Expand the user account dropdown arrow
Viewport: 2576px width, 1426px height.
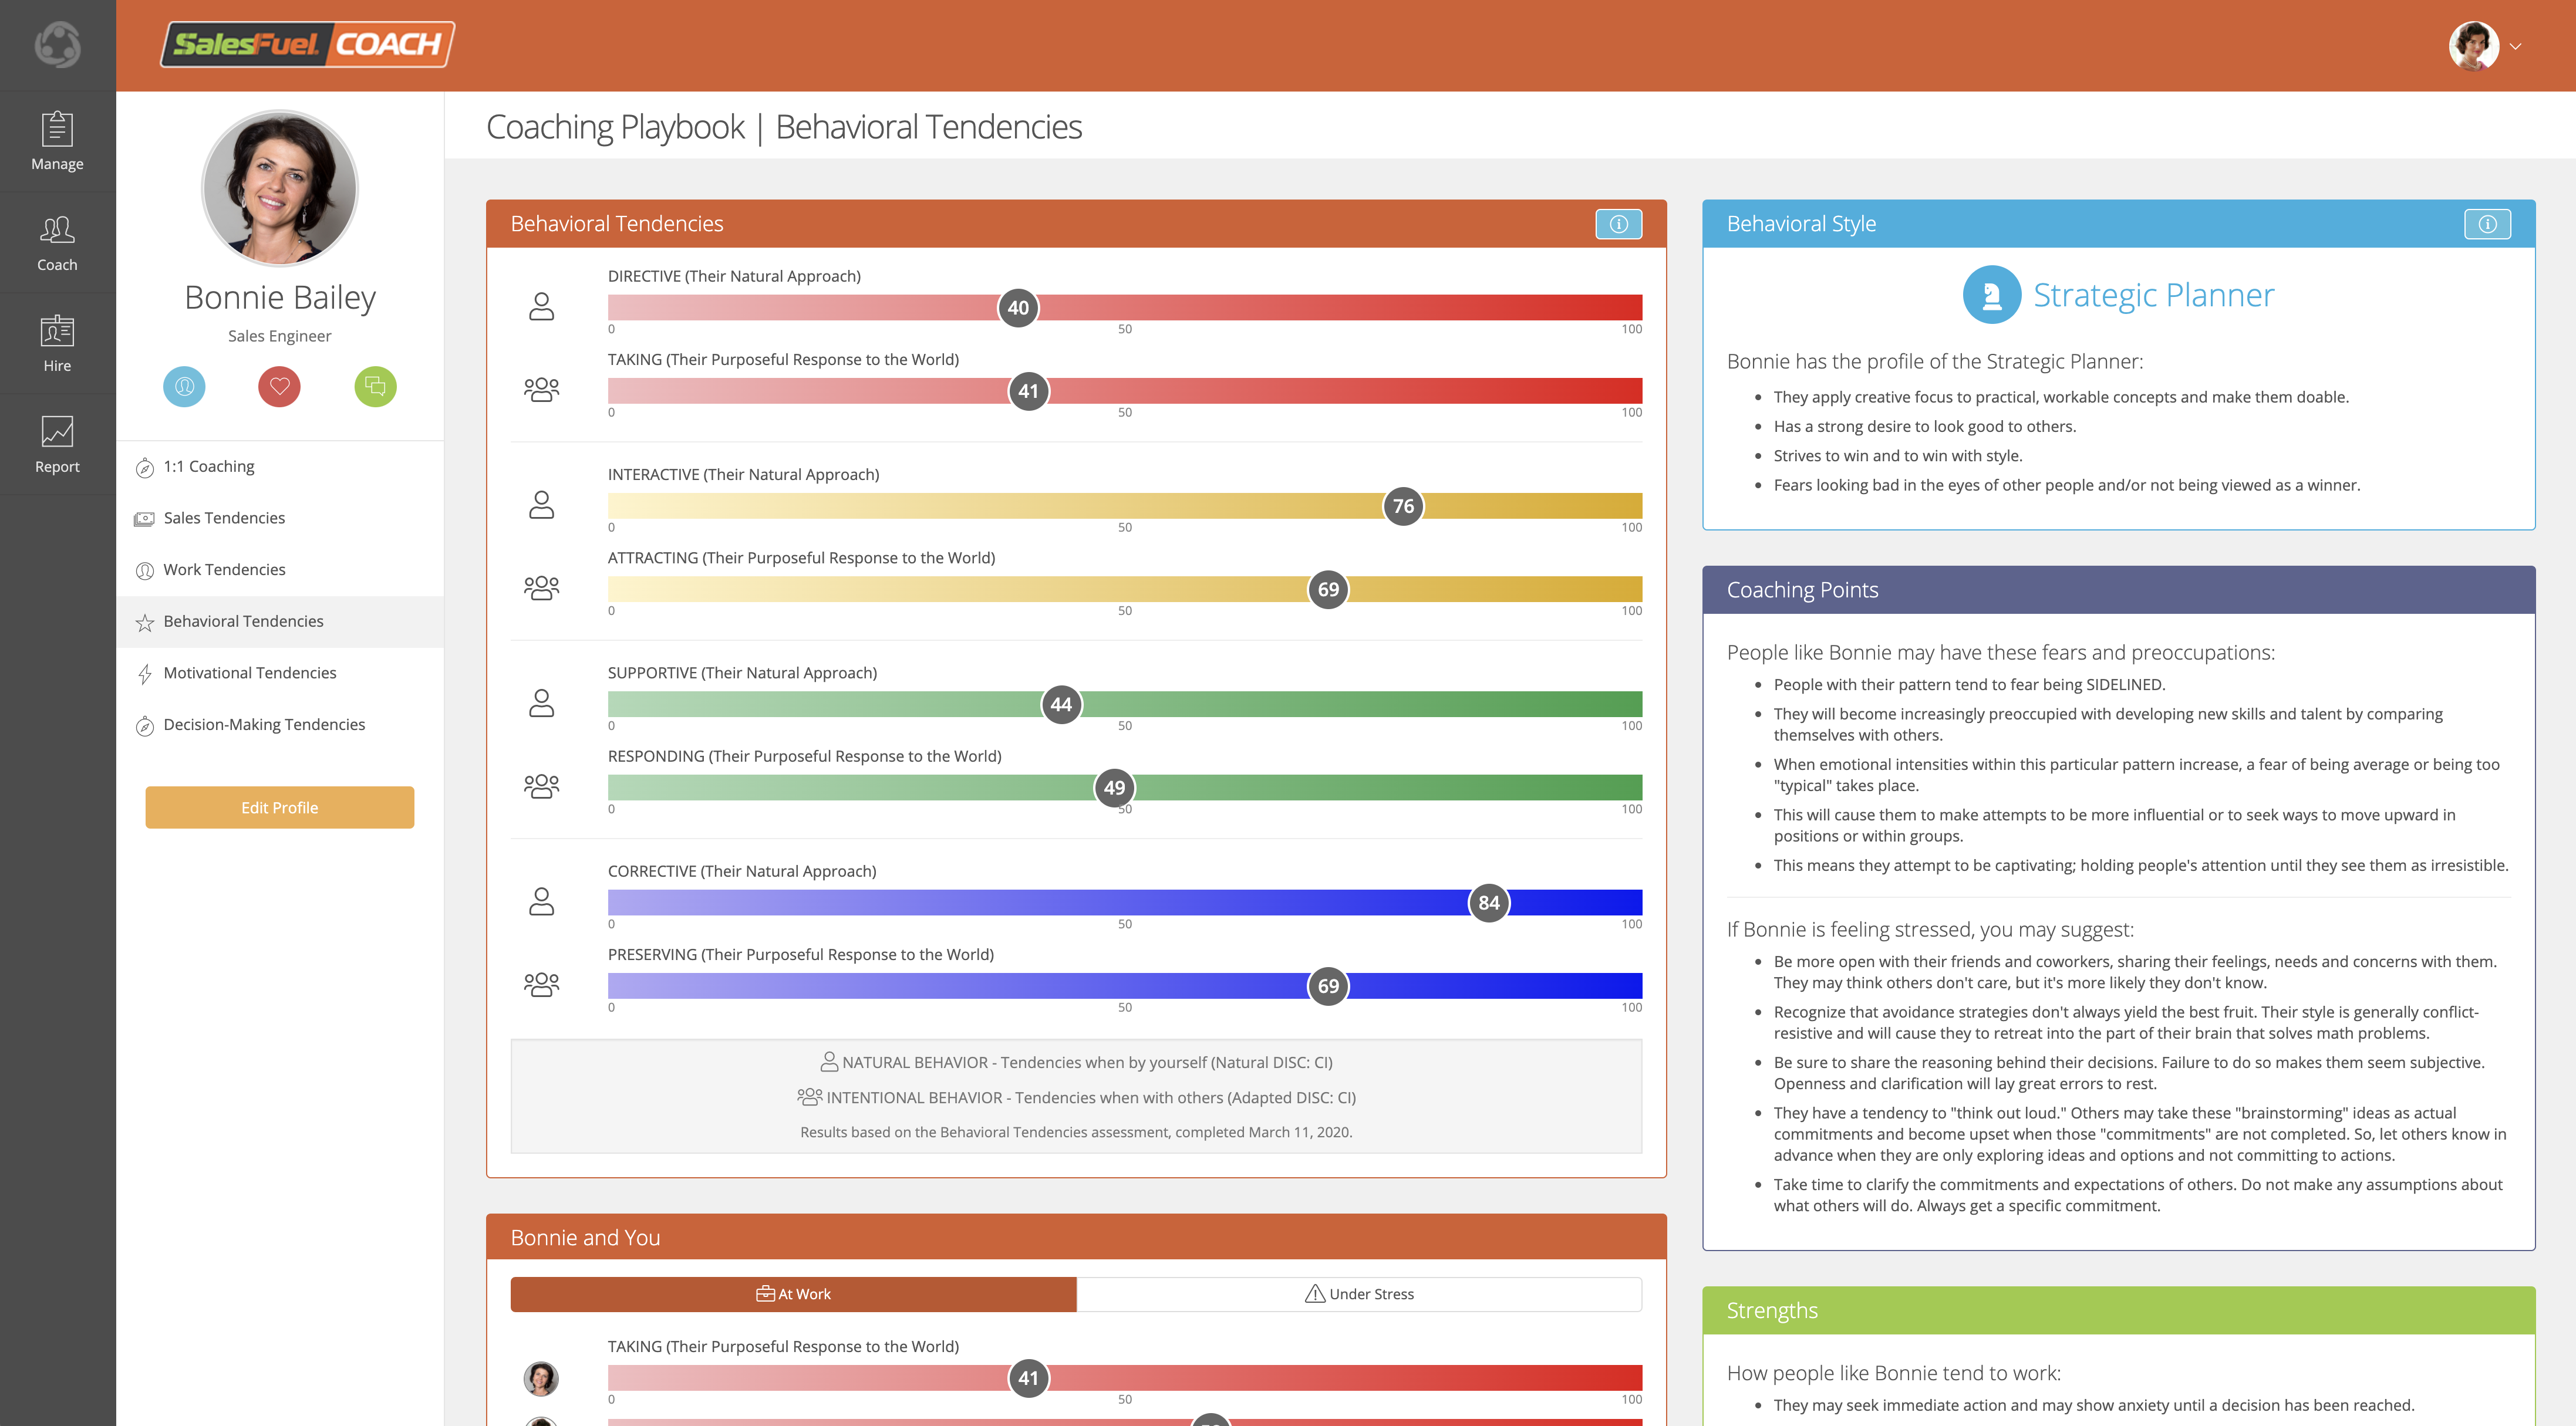tap(2515, 46)
